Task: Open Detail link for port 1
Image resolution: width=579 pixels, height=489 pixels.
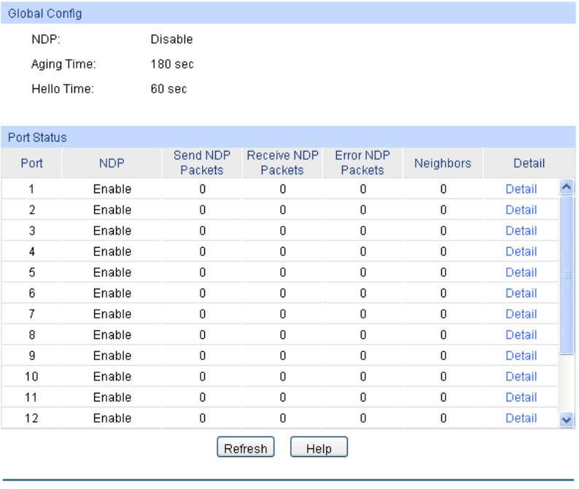Action: coord(521,189)
